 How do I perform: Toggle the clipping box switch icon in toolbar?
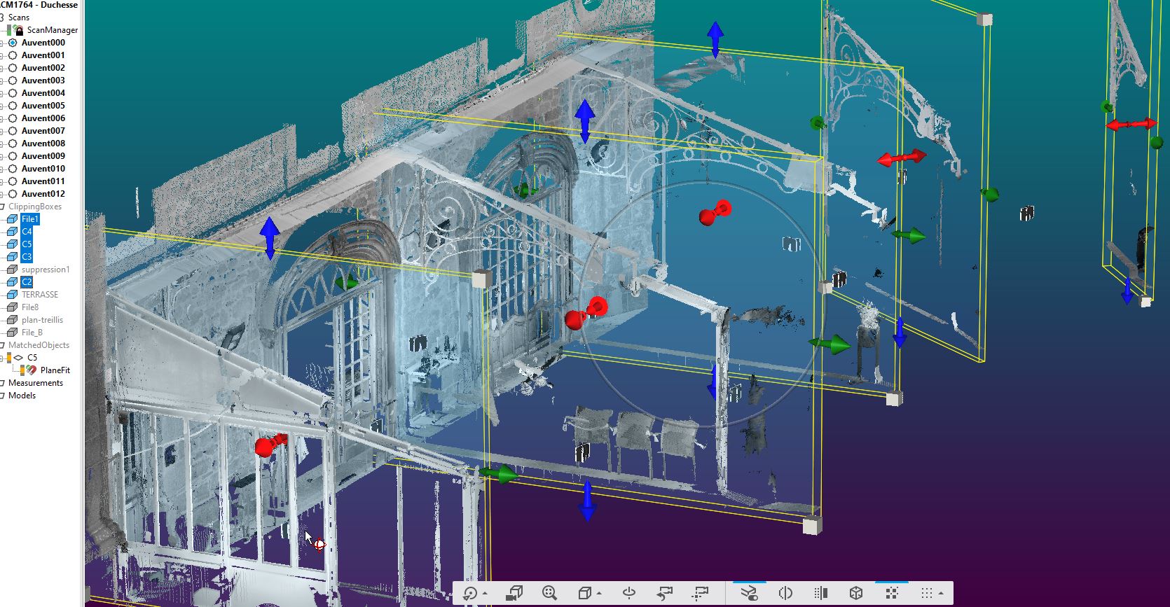pos(749,593)
